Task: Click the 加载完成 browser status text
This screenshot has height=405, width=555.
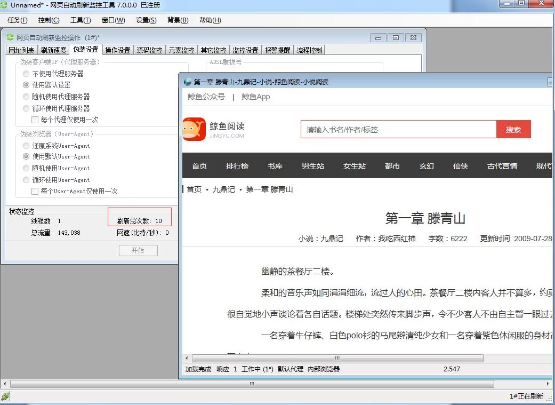Action: (198, 369)
